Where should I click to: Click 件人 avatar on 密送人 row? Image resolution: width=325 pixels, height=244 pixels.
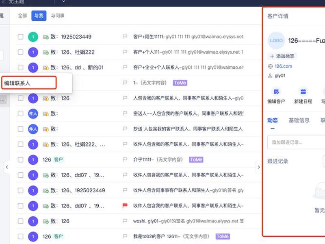[x=33, y=114]
